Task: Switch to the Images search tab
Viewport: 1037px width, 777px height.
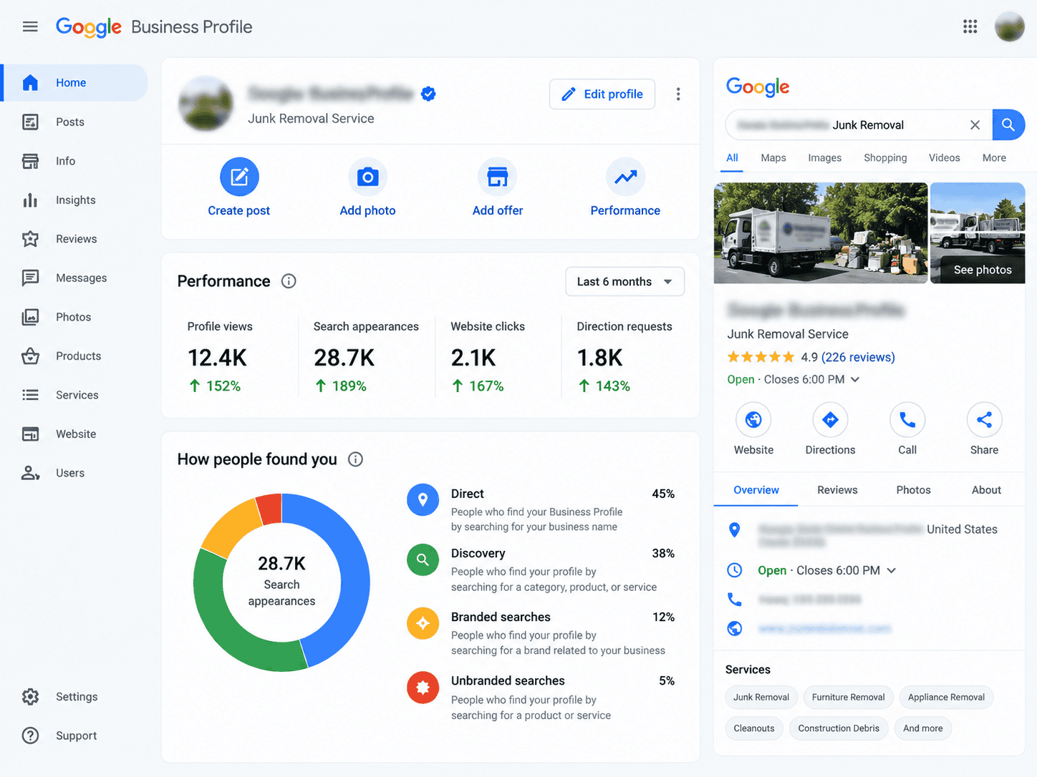Action: coord(824,157)
